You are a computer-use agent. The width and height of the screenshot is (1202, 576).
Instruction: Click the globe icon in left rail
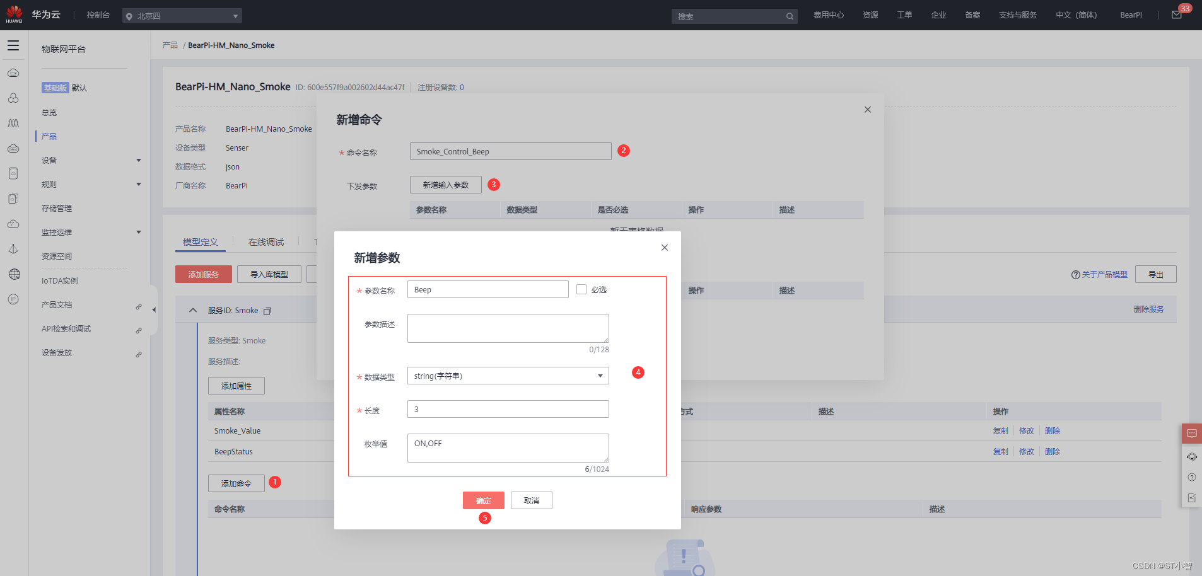pos(14,274)
